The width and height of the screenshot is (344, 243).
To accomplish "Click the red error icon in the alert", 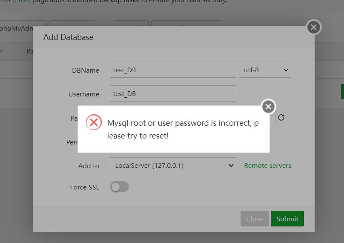I will tap(94, 122).
